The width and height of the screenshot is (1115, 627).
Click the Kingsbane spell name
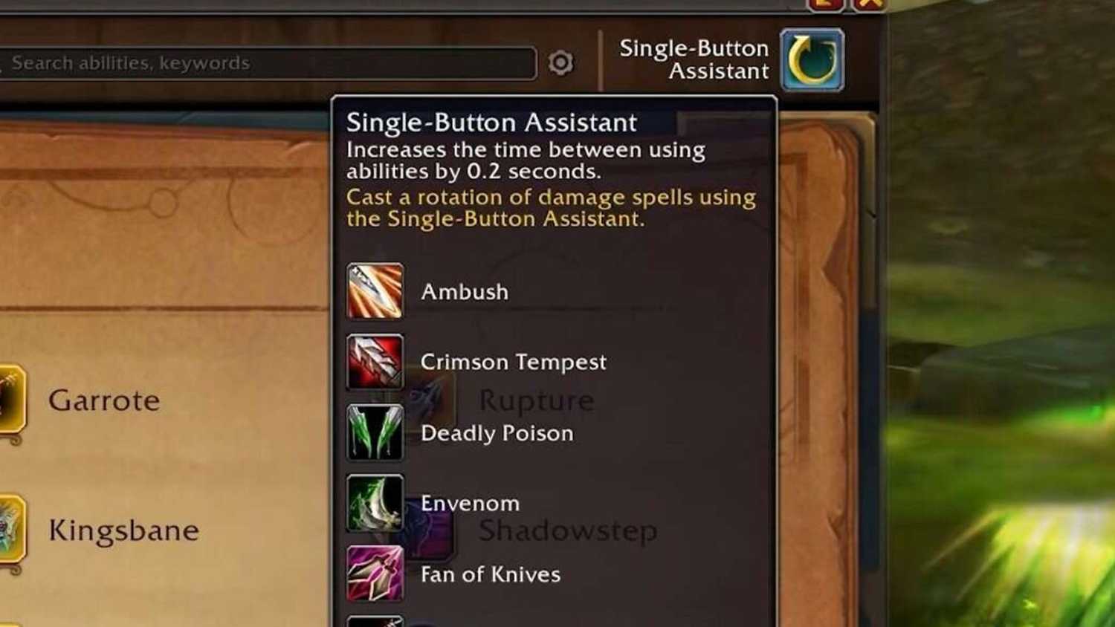point(124,530)
